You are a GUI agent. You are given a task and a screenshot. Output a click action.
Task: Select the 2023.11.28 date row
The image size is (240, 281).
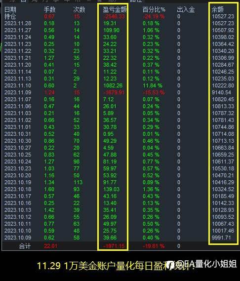18,24
